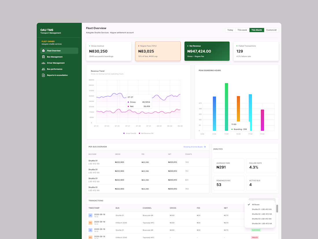The image size is (318, 239).
Task: Select the Today time range tab
Action: click(x=230, y=30)
